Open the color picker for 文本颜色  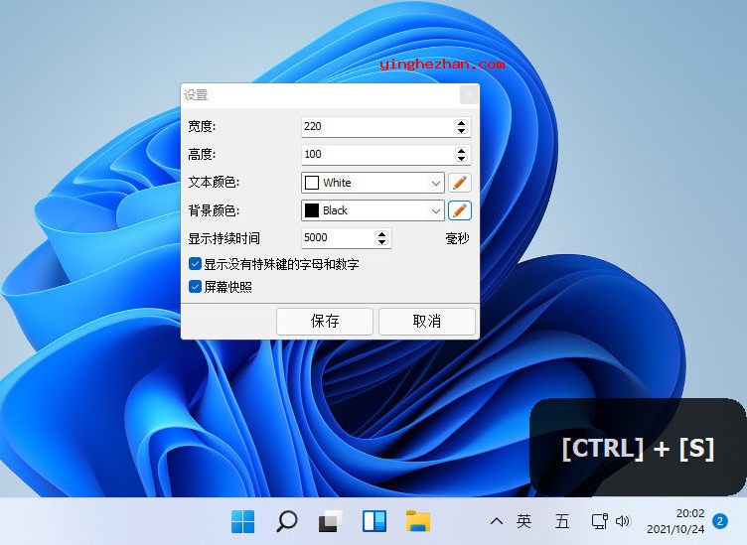tap(459, 183)
